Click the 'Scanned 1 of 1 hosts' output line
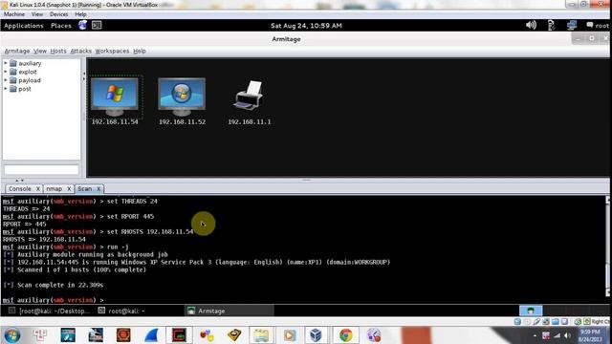The image size is (612, 344). 75,269
